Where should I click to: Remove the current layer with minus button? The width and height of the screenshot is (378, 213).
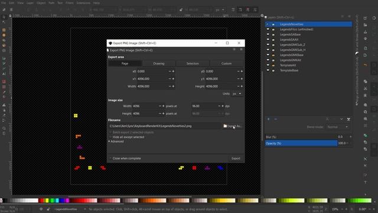pos(276,119)
